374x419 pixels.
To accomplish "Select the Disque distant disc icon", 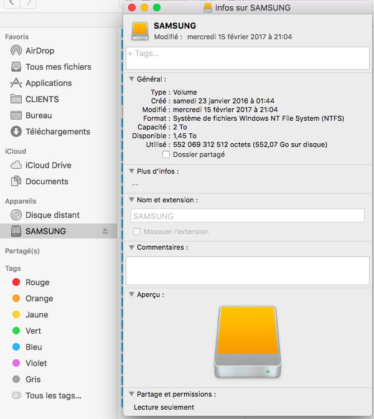I will (x=16, y=215).
